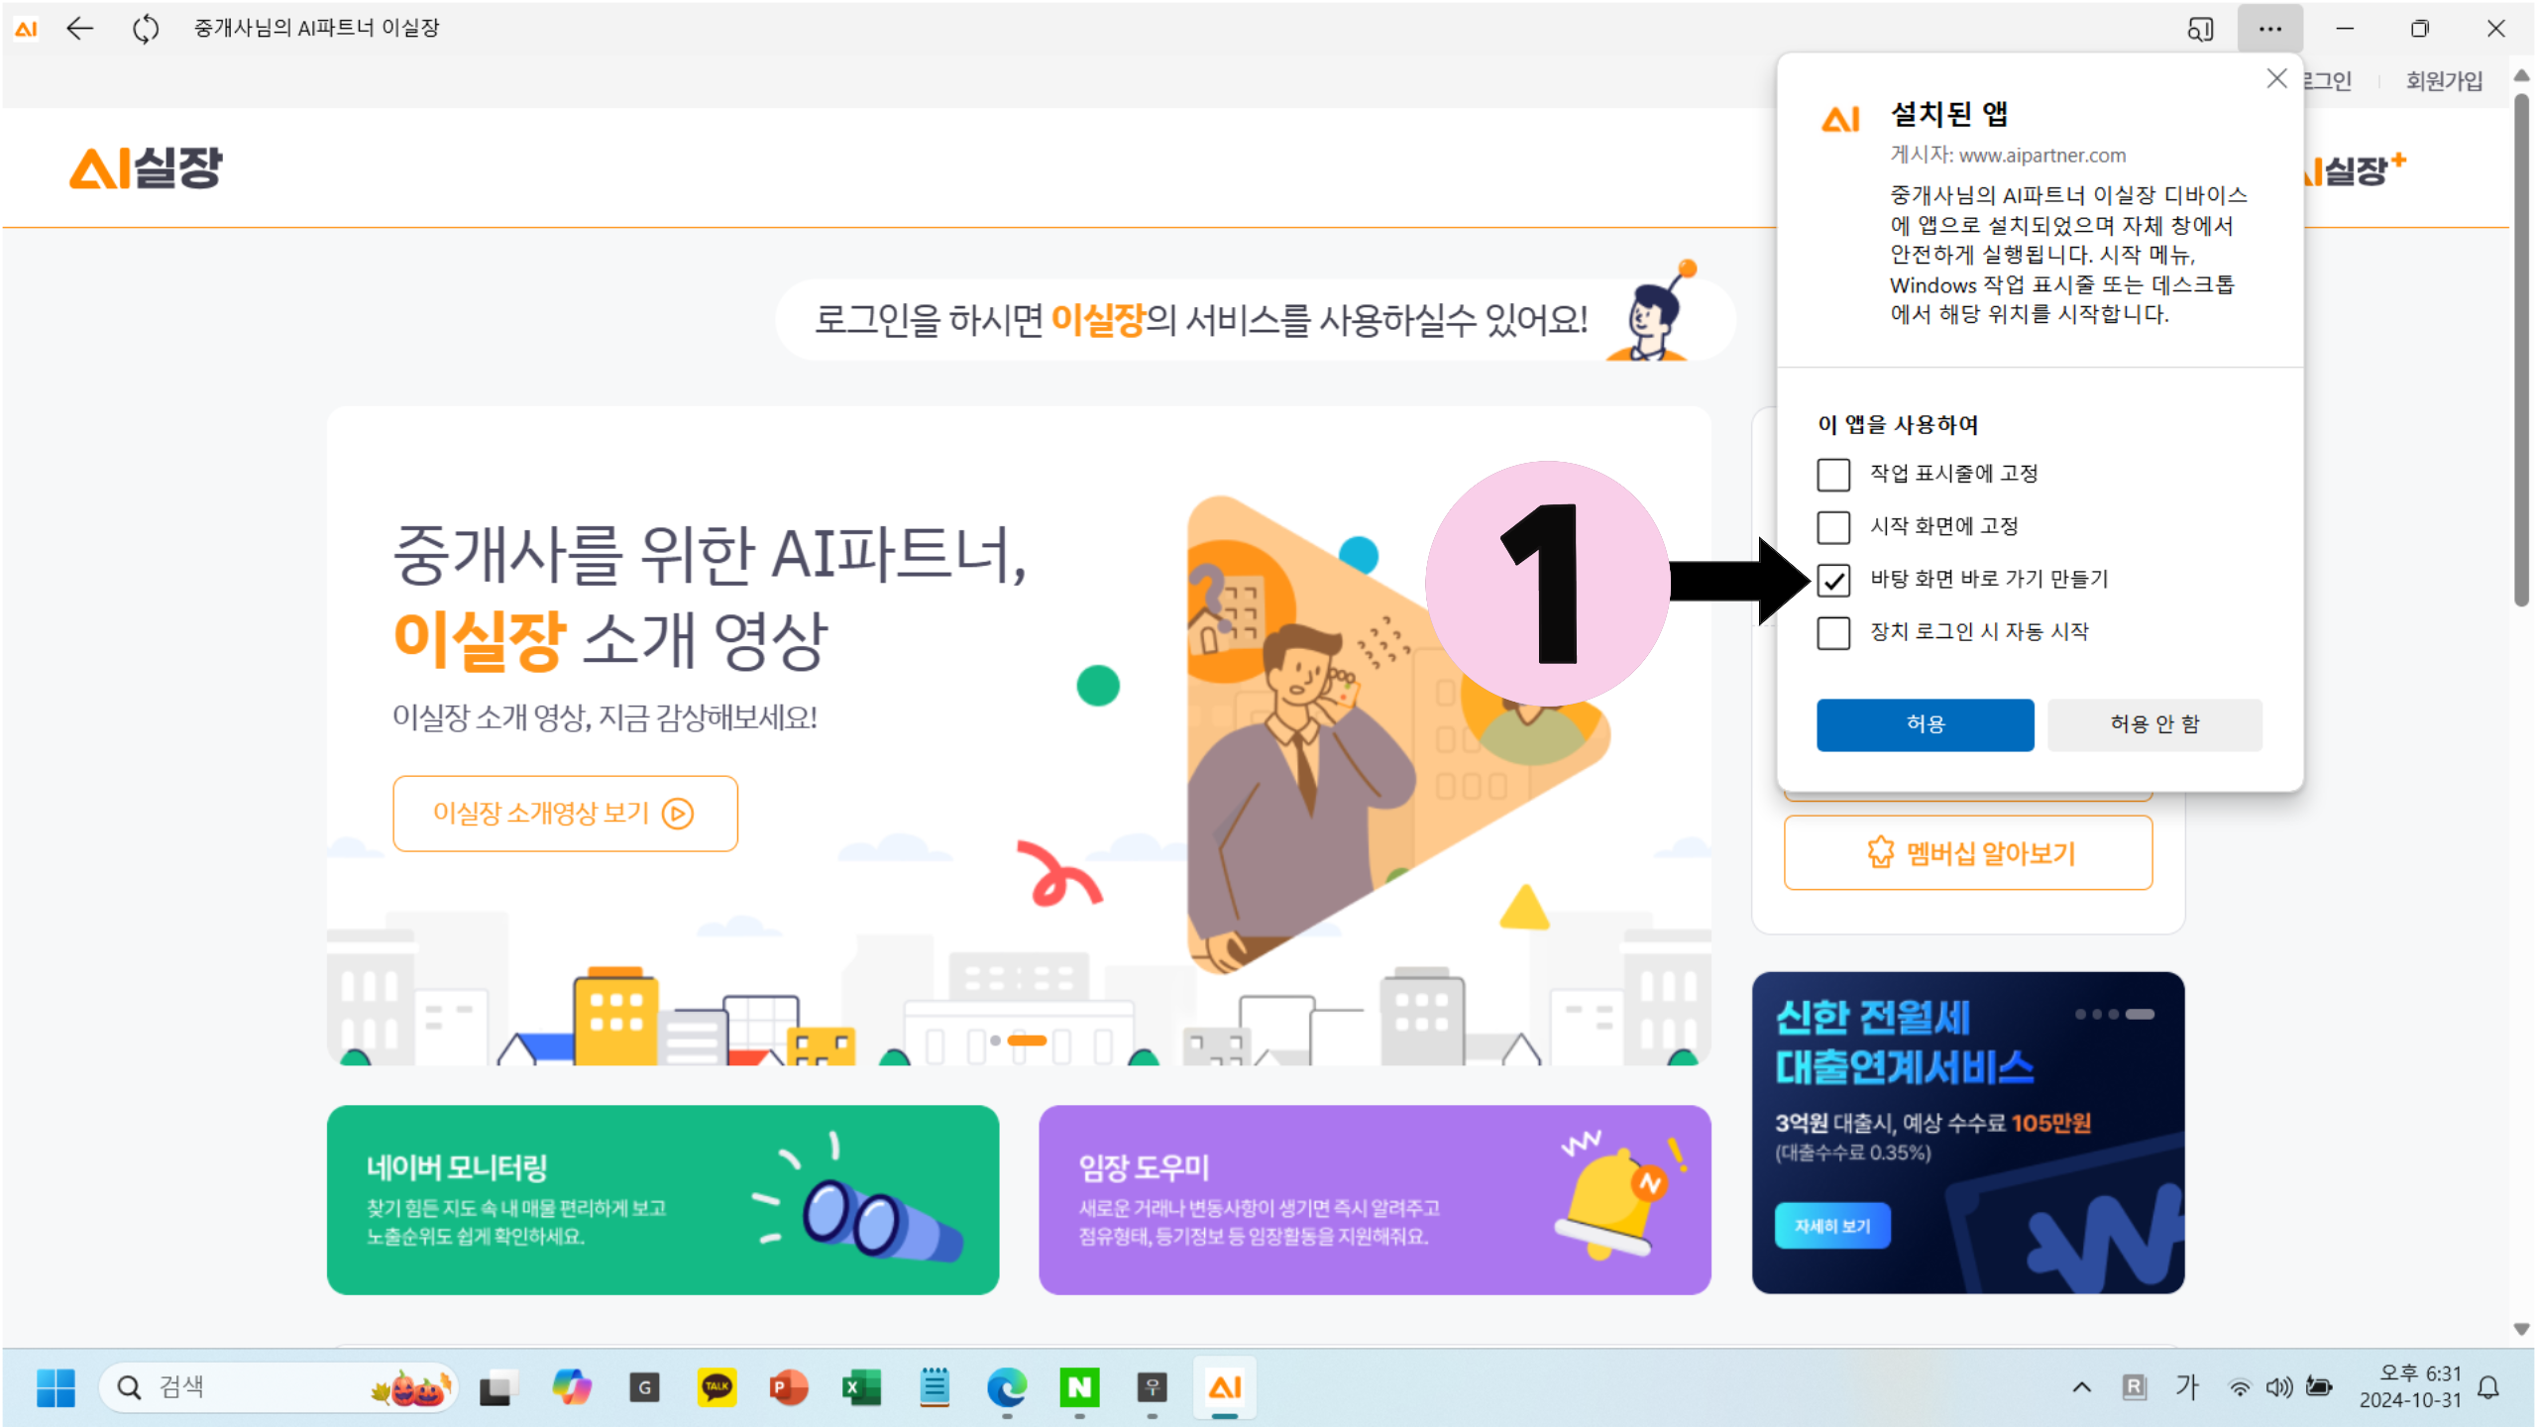The image size is (2537, 1427).
Task: Open KakaoTalk from the taskbar
Action: point(716,1387)
